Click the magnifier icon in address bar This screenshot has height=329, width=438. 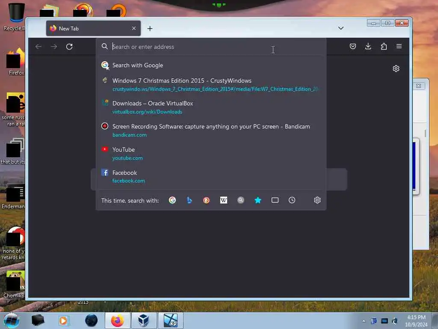pos(105,46)
